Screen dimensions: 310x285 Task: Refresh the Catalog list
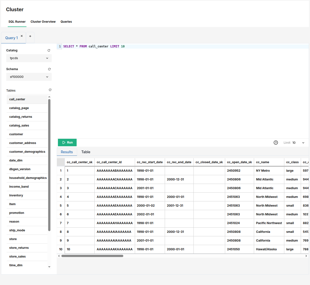click(49, 50)
